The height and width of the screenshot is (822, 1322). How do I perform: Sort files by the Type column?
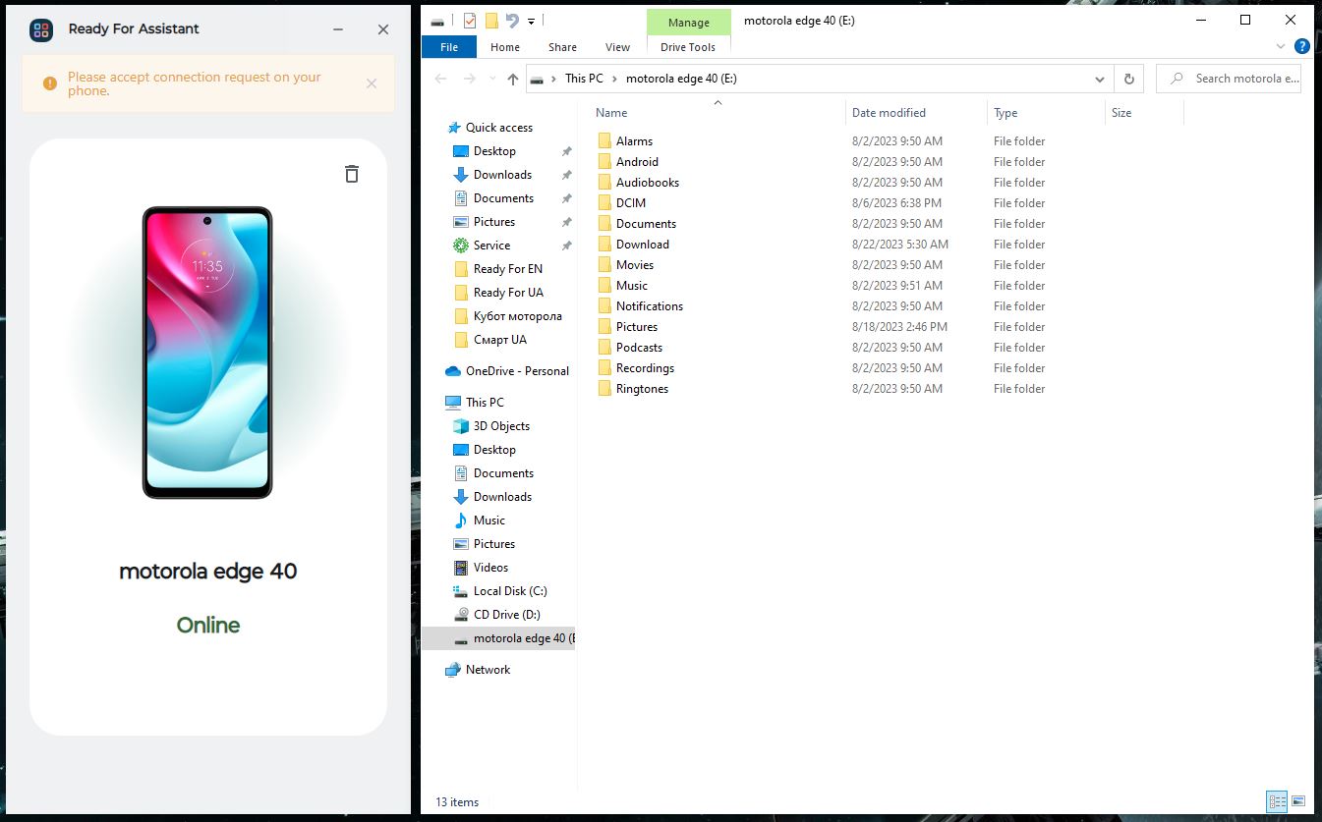click(x=1046, y=113)
